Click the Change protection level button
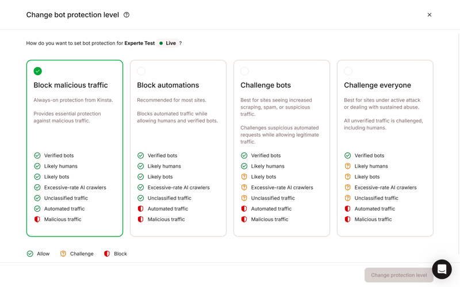 pyautogui.click(x=398, y=275)
